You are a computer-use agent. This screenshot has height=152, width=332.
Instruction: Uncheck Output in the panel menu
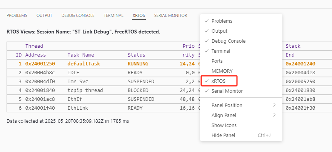pyautogui.click(x=241, y=31)
